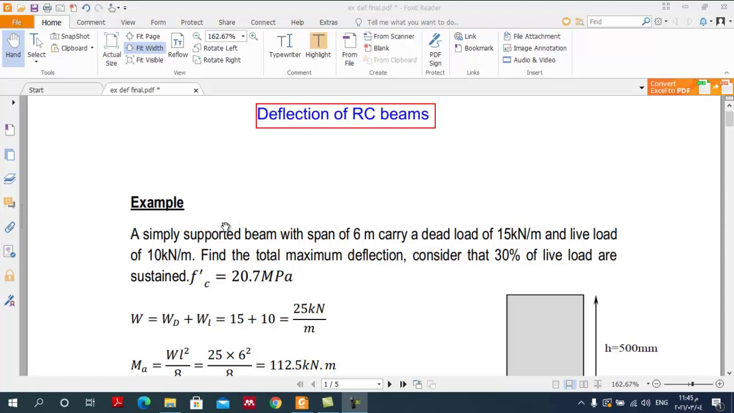Go to the next page

pos(389,384)
